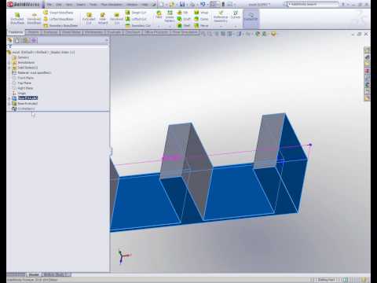Open the Edit menu
Viewport: 377px width, 283px height.
[x=59, y=5]
